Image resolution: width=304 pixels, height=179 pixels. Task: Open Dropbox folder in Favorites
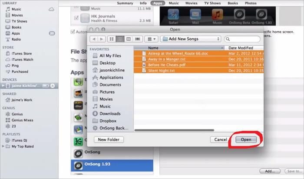click(x=108, y=121)
